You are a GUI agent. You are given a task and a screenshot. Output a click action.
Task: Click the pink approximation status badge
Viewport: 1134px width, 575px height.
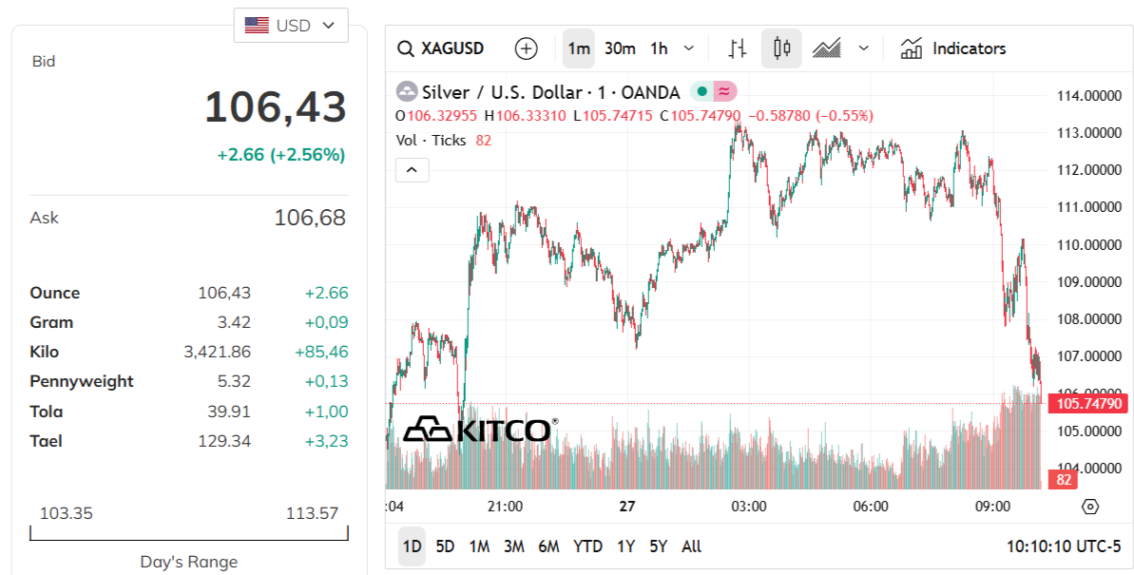coord(725,92)
